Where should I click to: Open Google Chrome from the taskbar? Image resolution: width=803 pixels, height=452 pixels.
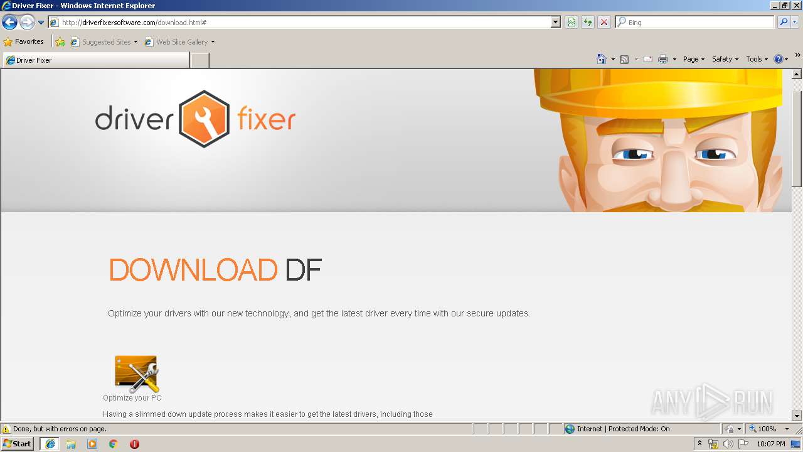[114, 444]
